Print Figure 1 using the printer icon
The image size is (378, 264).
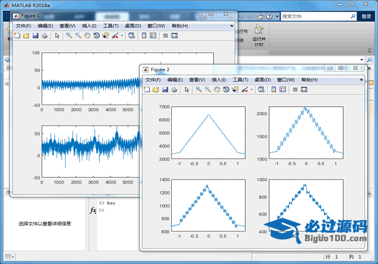tap(44, 35)
